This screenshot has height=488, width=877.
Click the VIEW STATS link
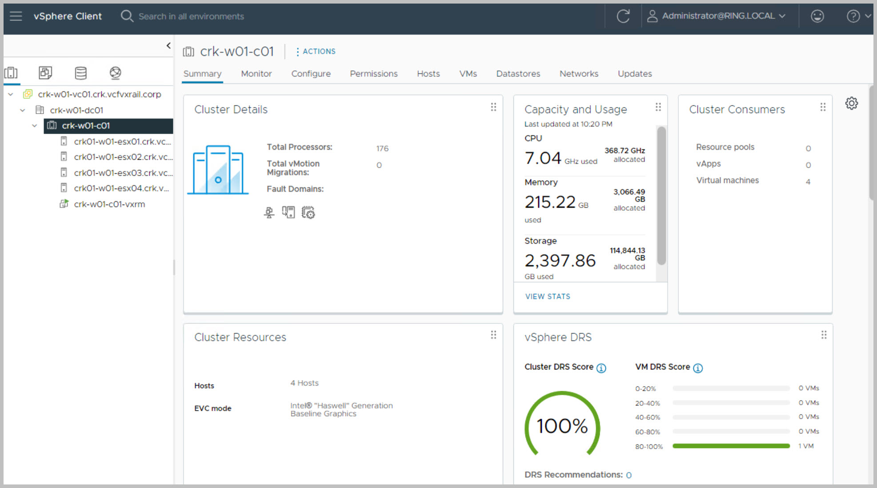pos(548,296)
